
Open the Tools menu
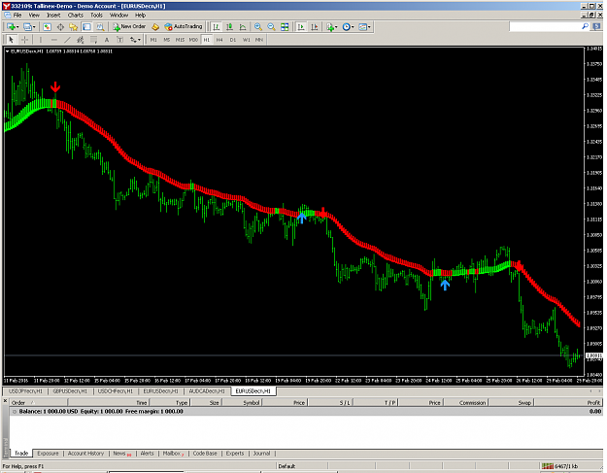coord(96,16)
